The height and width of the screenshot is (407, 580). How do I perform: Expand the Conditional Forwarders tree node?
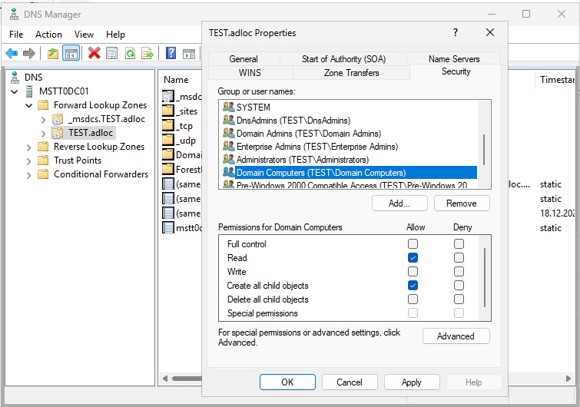coord(29,174)
